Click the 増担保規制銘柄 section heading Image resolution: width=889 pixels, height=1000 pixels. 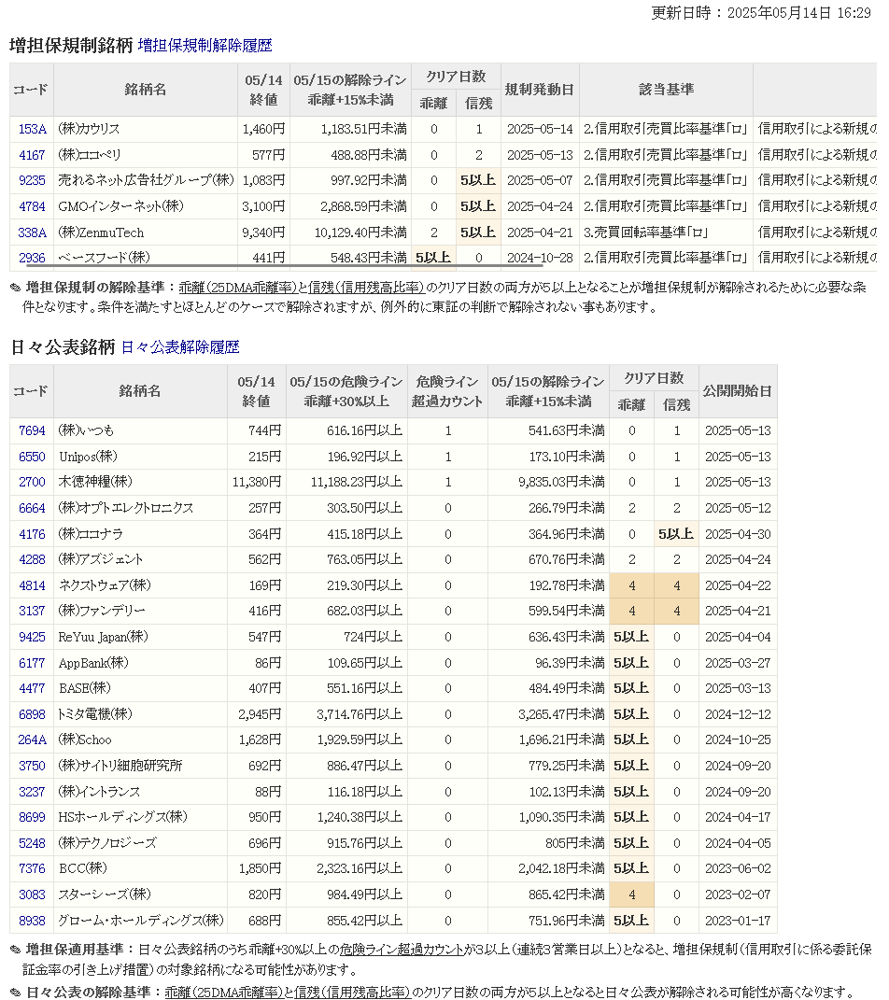pos(71,45)
